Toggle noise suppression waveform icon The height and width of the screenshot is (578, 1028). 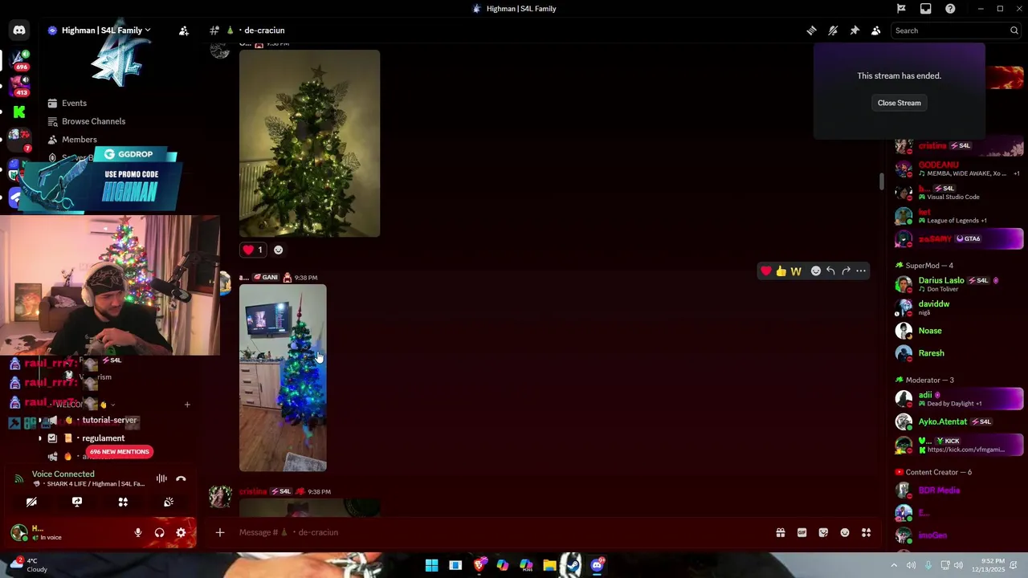161,478
